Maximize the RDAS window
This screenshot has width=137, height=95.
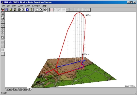pyautogui.click(x=131, y=2)
